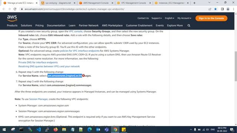This screenshot has height=133, width=237.
Task: Click the AWS logo
Action: coord(12,18)
